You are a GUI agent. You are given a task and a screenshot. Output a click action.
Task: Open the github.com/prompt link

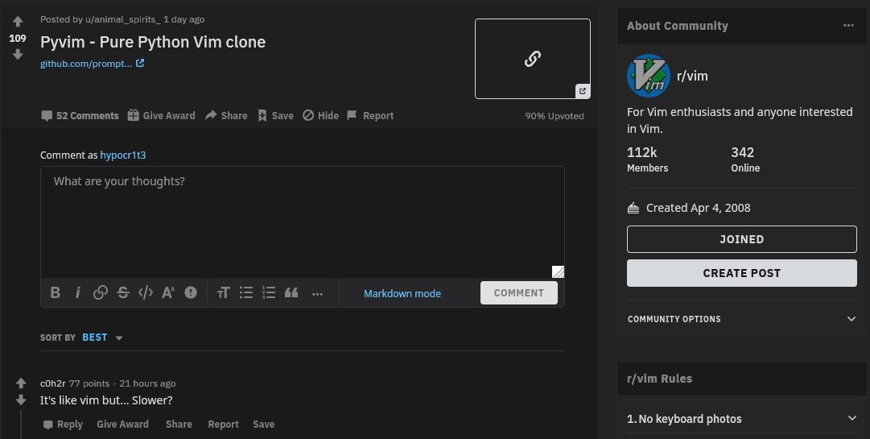pos(86,64)
